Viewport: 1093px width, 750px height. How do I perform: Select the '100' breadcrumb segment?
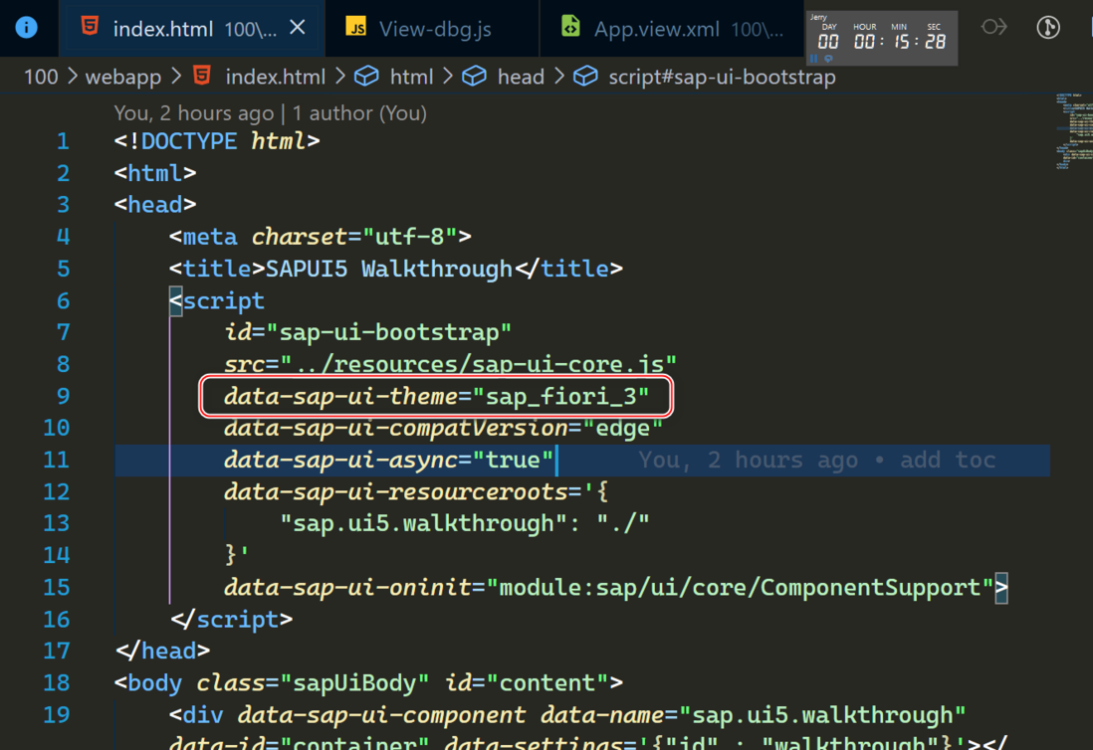pyautogui.click(x=41, y=77)
